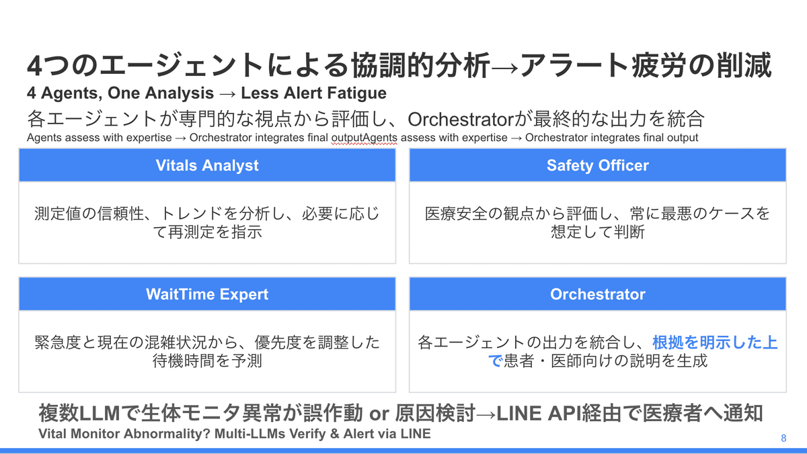
Task: Click slide page number 8
Action: point(784,439)
